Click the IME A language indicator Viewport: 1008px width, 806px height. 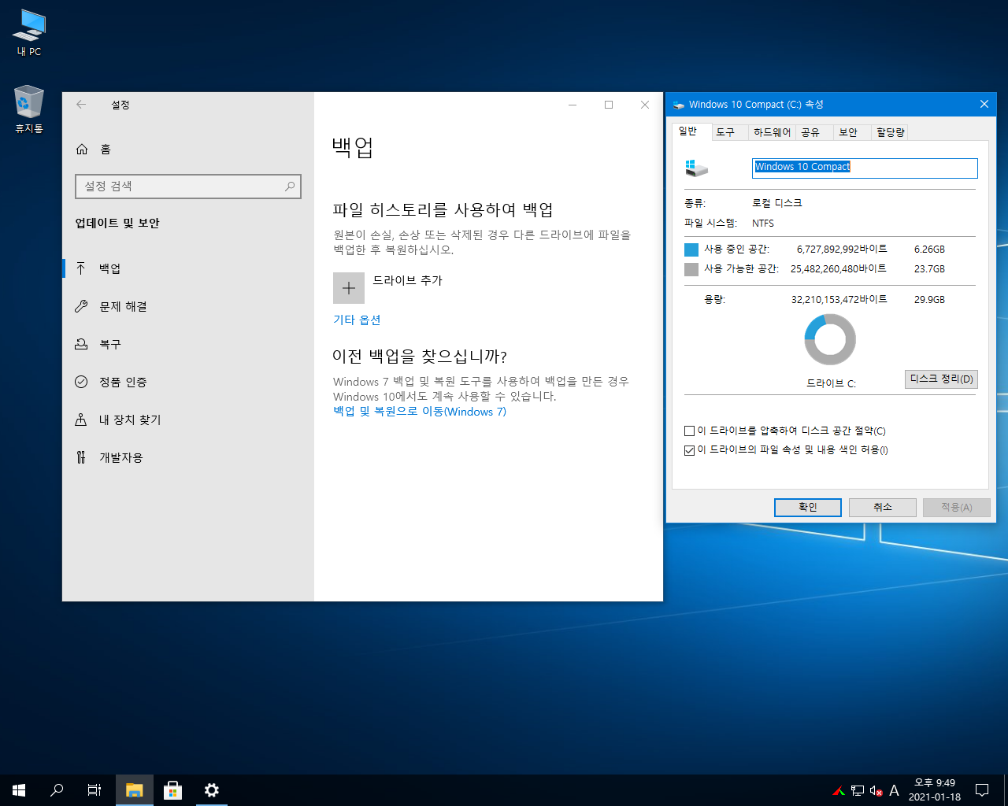coord(894,790)
